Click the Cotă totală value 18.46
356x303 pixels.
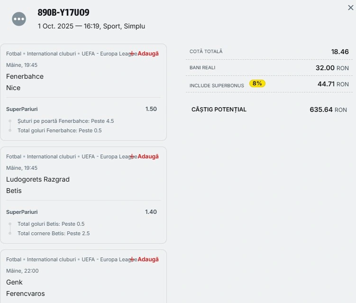click(340, 52)
